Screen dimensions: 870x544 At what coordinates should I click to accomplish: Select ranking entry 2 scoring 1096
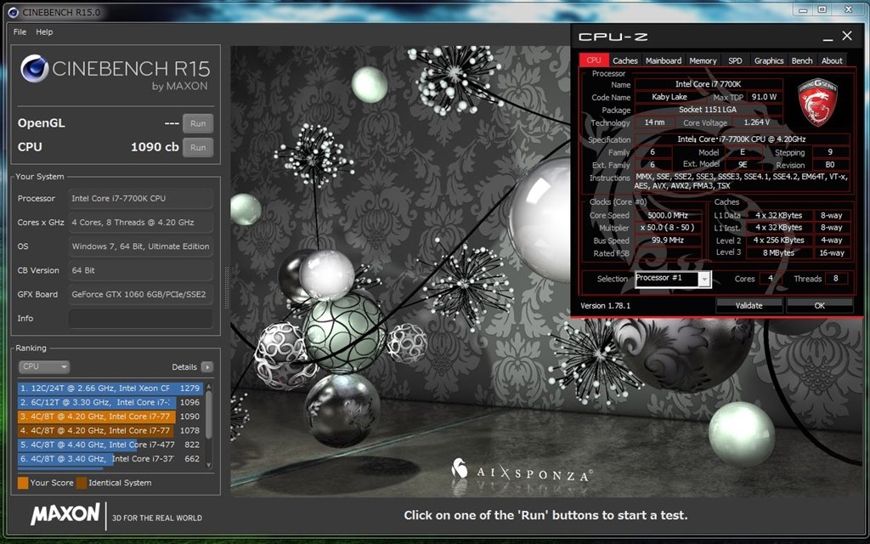pos(110,402)
